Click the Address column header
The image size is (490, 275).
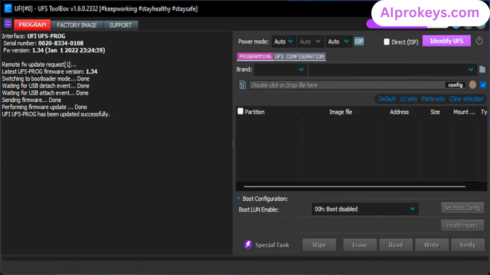(x=399, y=112)
